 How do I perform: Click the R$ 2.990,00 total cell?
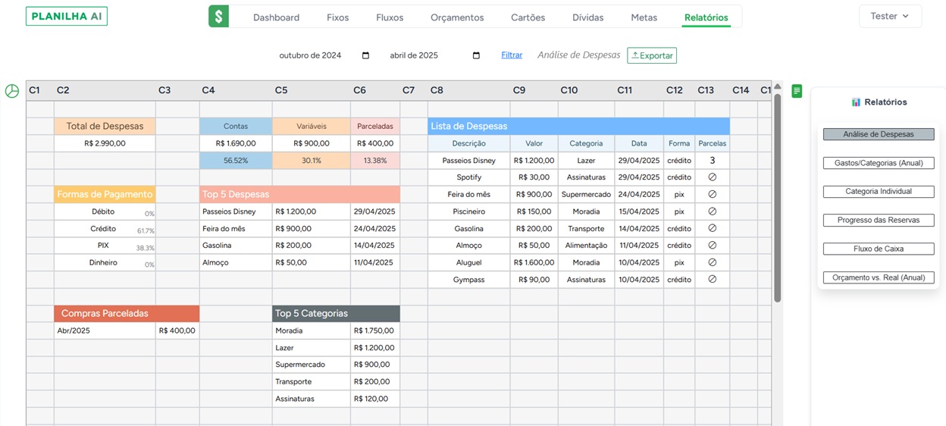(105, 143)
